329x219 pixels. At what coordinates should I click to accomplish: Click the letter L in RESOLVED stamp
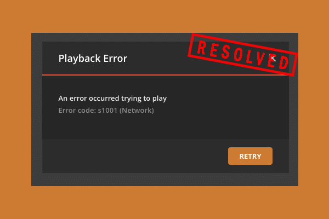point(249,57)
